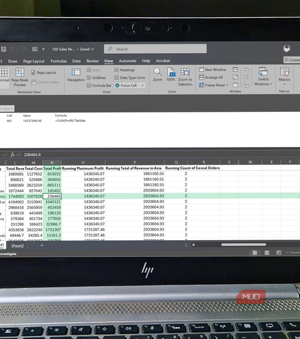Select the W3 row in the Watch Window
The width and height of the screenshot is (300, 339).
click(46, 121)
